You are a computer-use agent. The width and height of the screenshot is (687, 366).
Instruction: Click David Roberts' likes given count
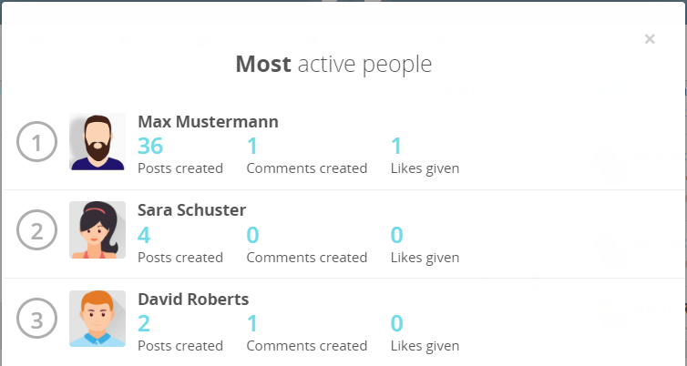pos(396,323)
